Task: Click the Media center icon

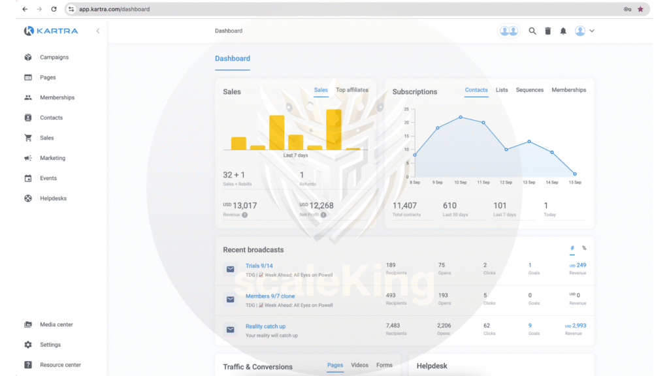Action: pos(28,324)
